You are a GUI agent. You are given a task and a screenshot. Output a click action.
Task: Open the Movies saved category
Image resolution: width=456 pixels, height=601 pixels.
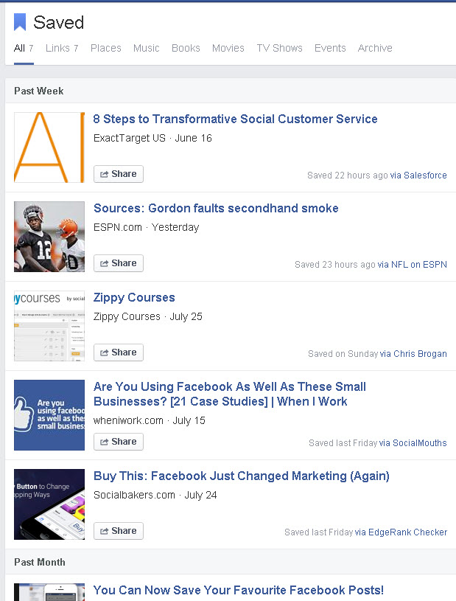point(228,48)
